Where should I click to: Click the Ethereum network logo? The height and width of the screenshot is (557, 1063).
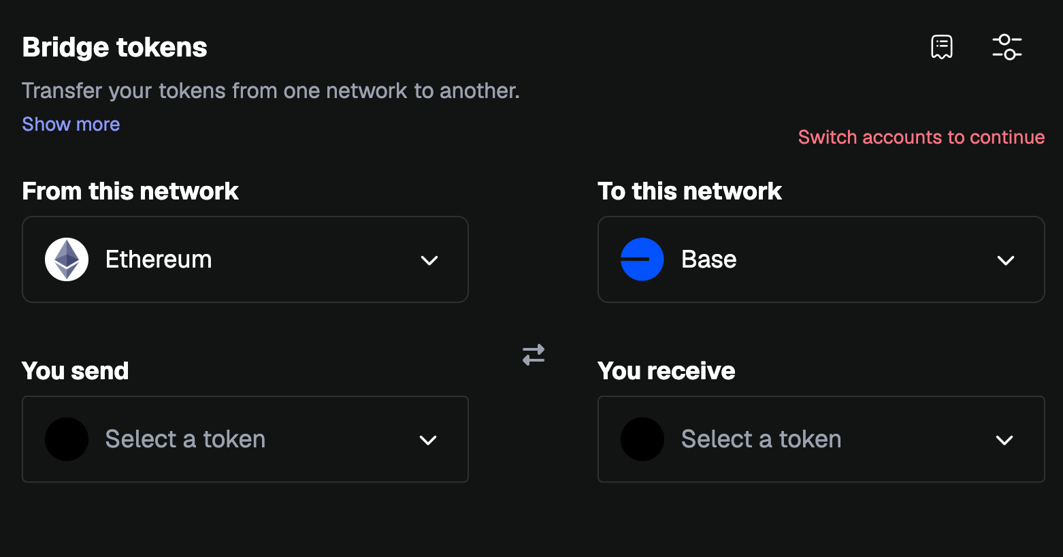pos(67,259)
